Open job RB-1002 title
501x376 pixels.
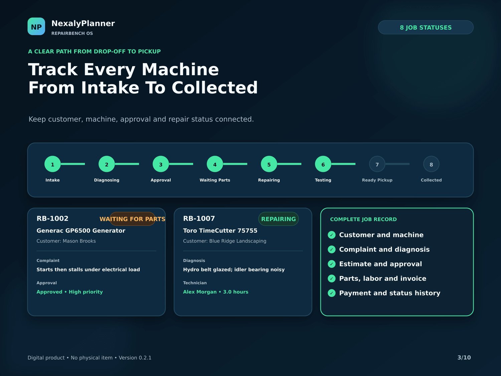tap(52, 219)
